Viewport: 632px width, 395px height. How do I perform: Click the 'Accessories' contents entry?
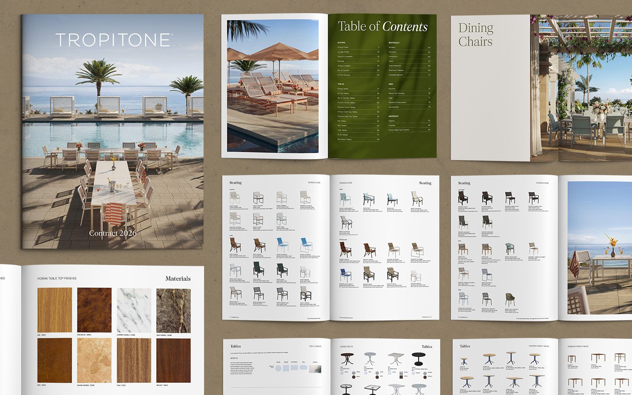point(393,107)
